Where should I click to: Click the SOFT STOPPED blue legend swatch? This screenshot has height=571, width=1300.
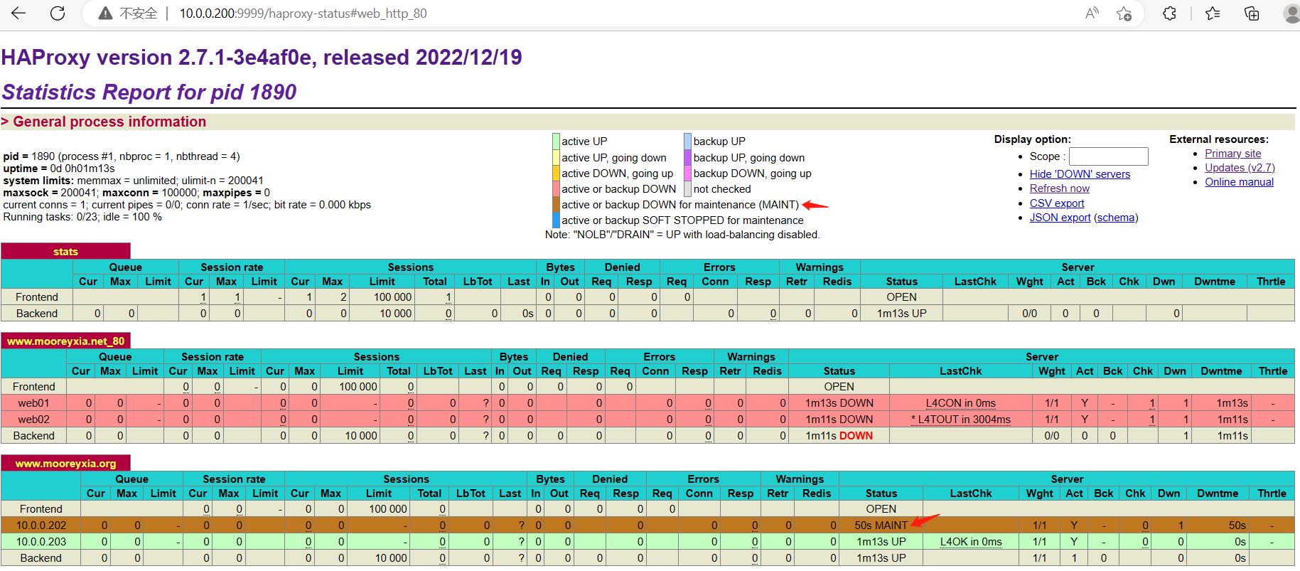click(556, 220)
